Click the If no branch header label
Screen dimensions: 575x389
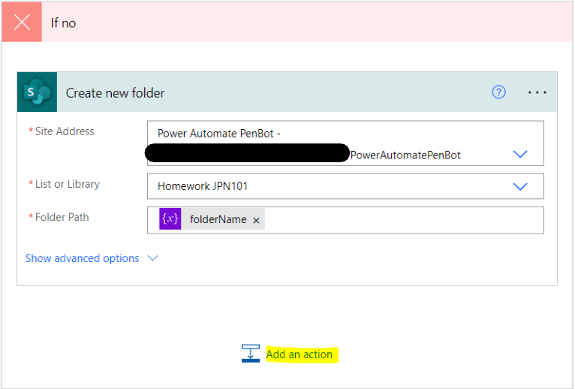coord(63,23)
